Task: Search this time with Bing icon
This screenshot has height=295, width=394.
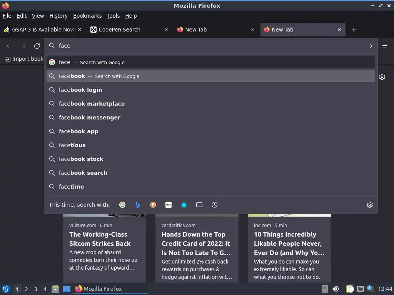Action: point(138,205)
